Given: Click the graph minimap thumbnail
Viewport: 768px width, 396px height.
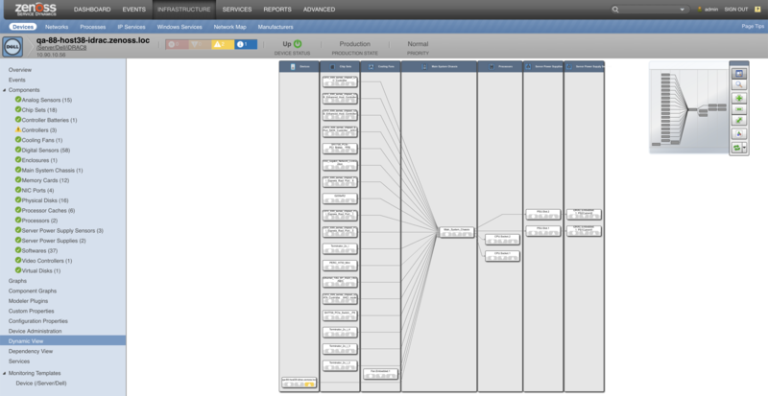Looking at the screenshot, I should [688, 107].
